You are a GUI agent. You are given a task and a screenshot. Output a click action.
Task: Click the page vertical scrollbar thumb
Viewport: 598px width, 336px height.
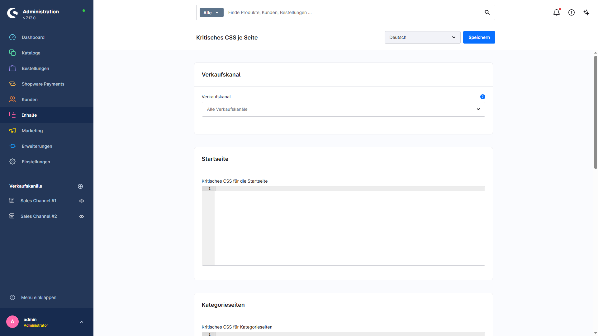[596, 112]
